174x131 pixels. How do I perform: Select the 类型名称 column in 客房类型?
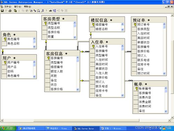tap(58, 28)
